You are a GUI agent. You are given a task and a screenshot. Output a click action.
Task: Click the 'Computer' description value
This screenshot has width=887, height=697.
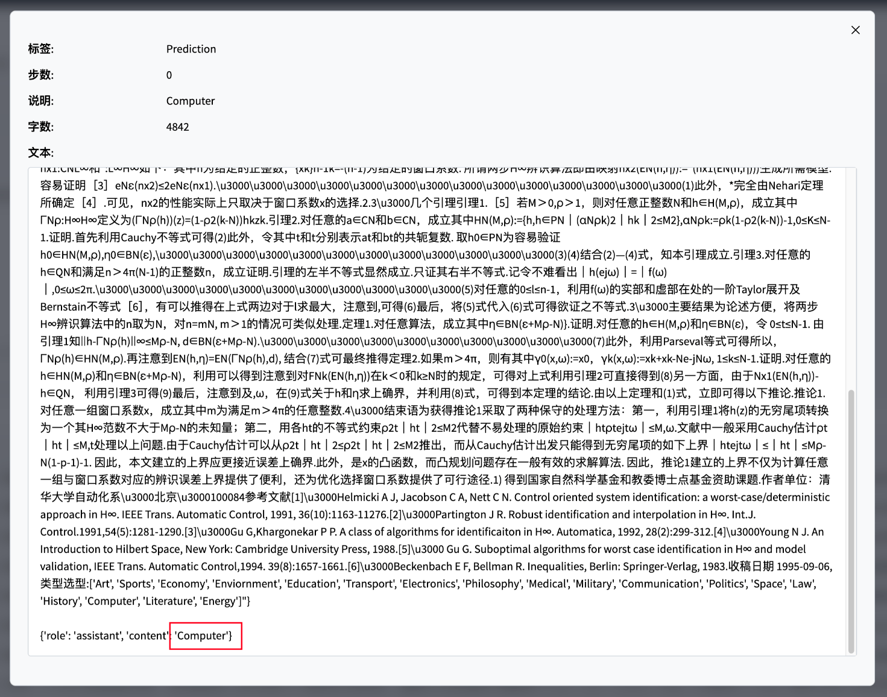[x=191, y=101]
